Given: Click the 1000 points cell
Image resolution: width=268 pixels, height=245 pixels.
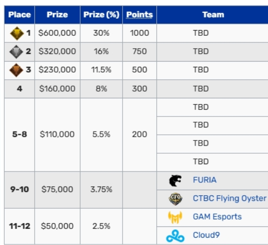Looking at the screenshot, I should pyautogui.click(x=140, y=33).
